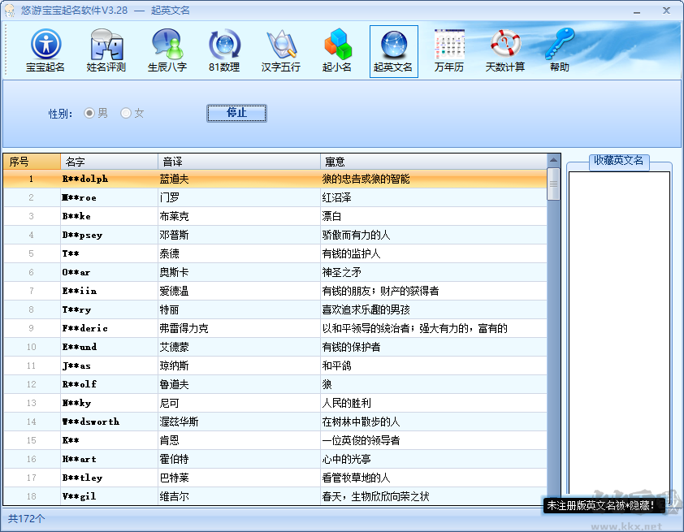Open the 万年历 calendar tool
This screenshot has width=684, height=532.
pos(448,50)
